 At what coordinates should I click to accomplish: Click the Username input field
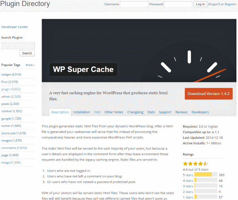pyautogui.click(x=134, y=4)
